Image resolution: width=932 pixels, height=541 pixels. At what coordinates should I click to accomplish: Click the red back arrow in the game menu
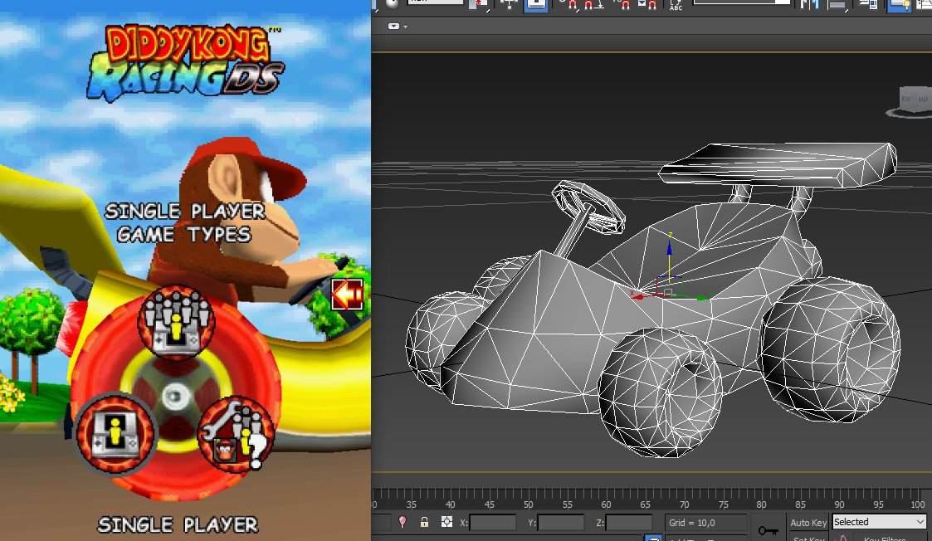(x=347, y=295)
